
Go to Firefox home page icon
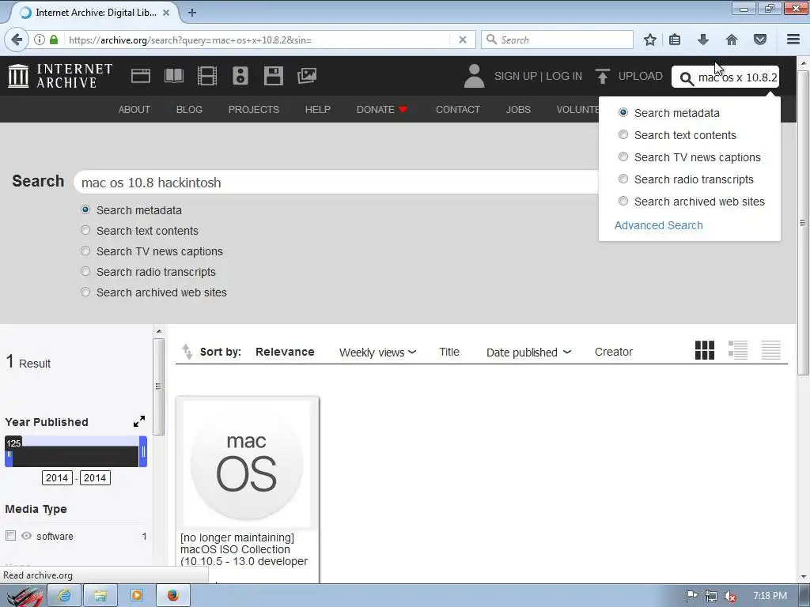[732, 40]
